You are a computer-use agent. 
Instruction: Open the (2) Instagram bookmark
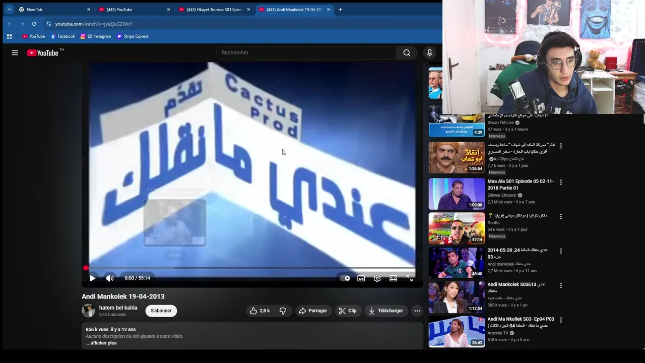coord(96,36)
